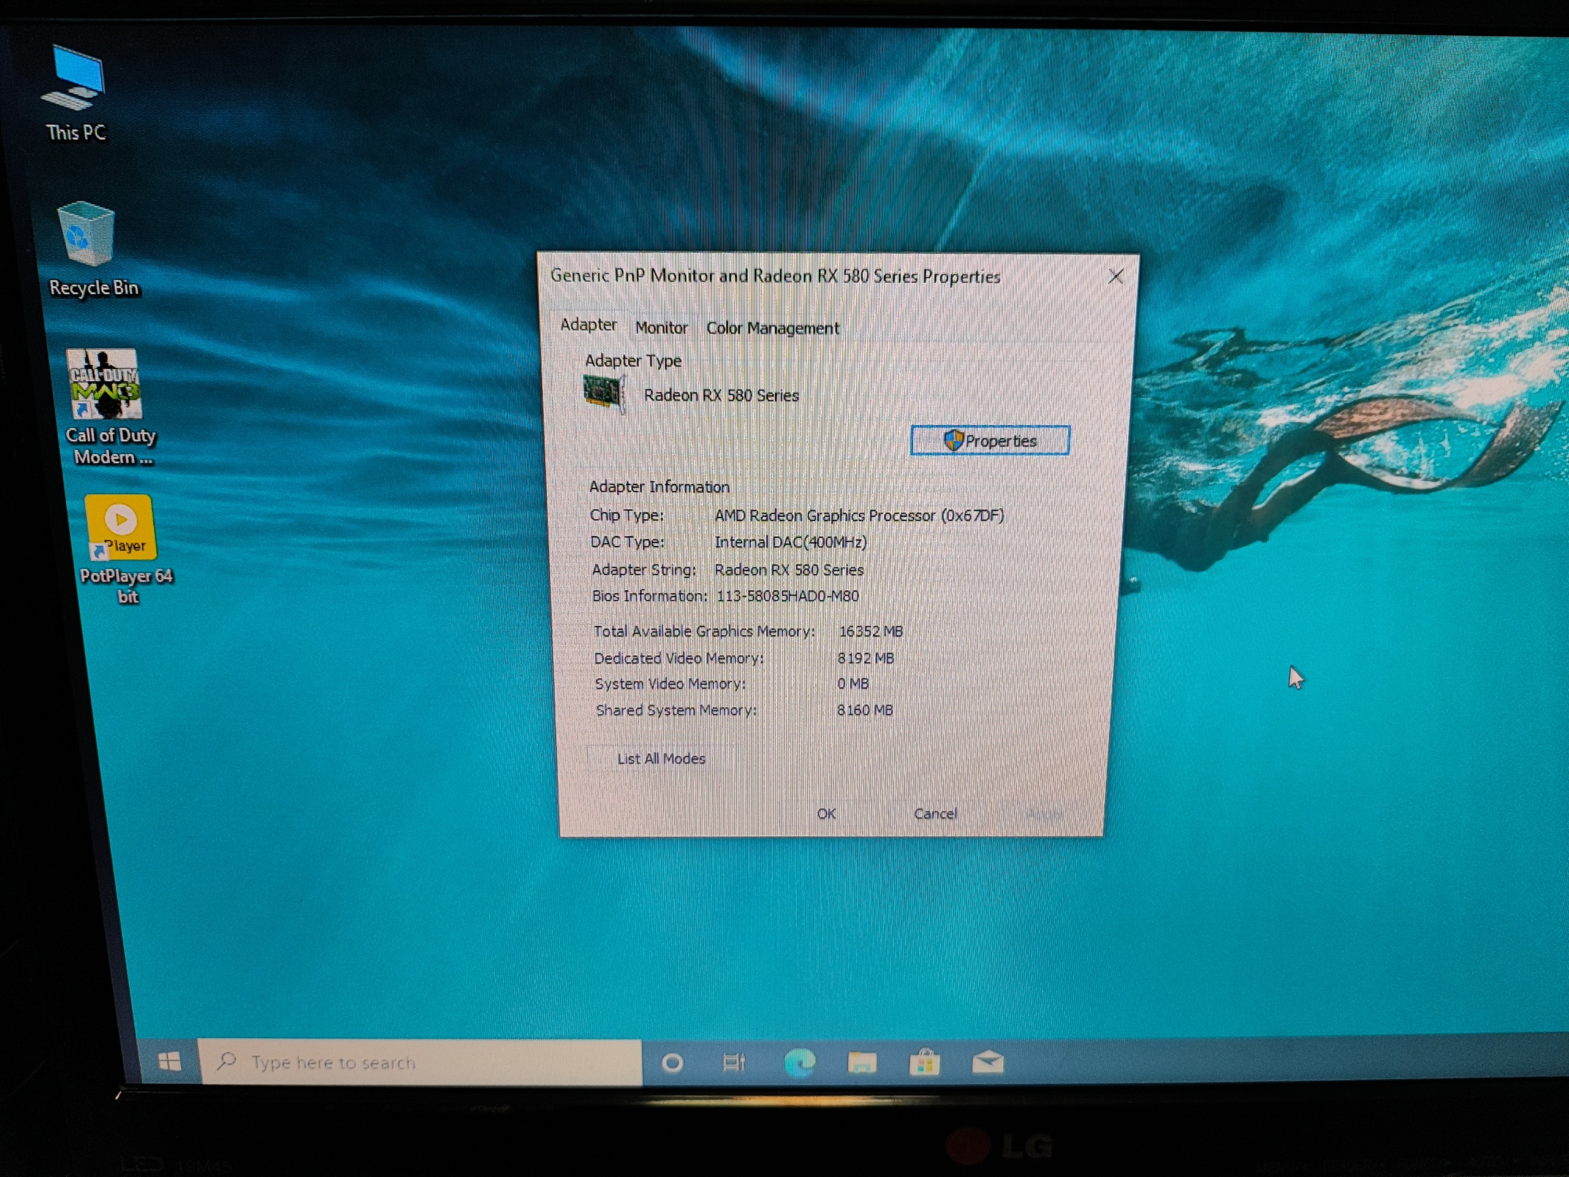Open the Mail app from the taskbar
1569x1177 pixels.
coord(987,1061)
